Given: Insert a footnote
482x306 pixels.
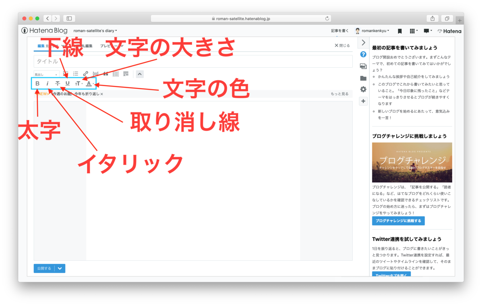Looking at the screenshot, I should tap(126, 74).
